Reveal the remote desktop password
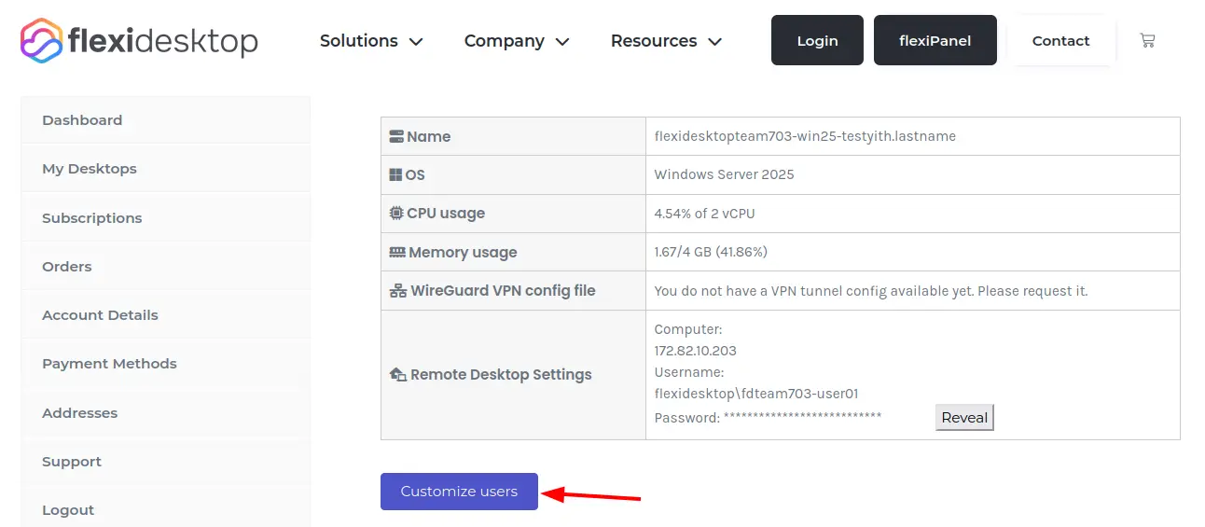1205x527 pixels. coord(964,417)
